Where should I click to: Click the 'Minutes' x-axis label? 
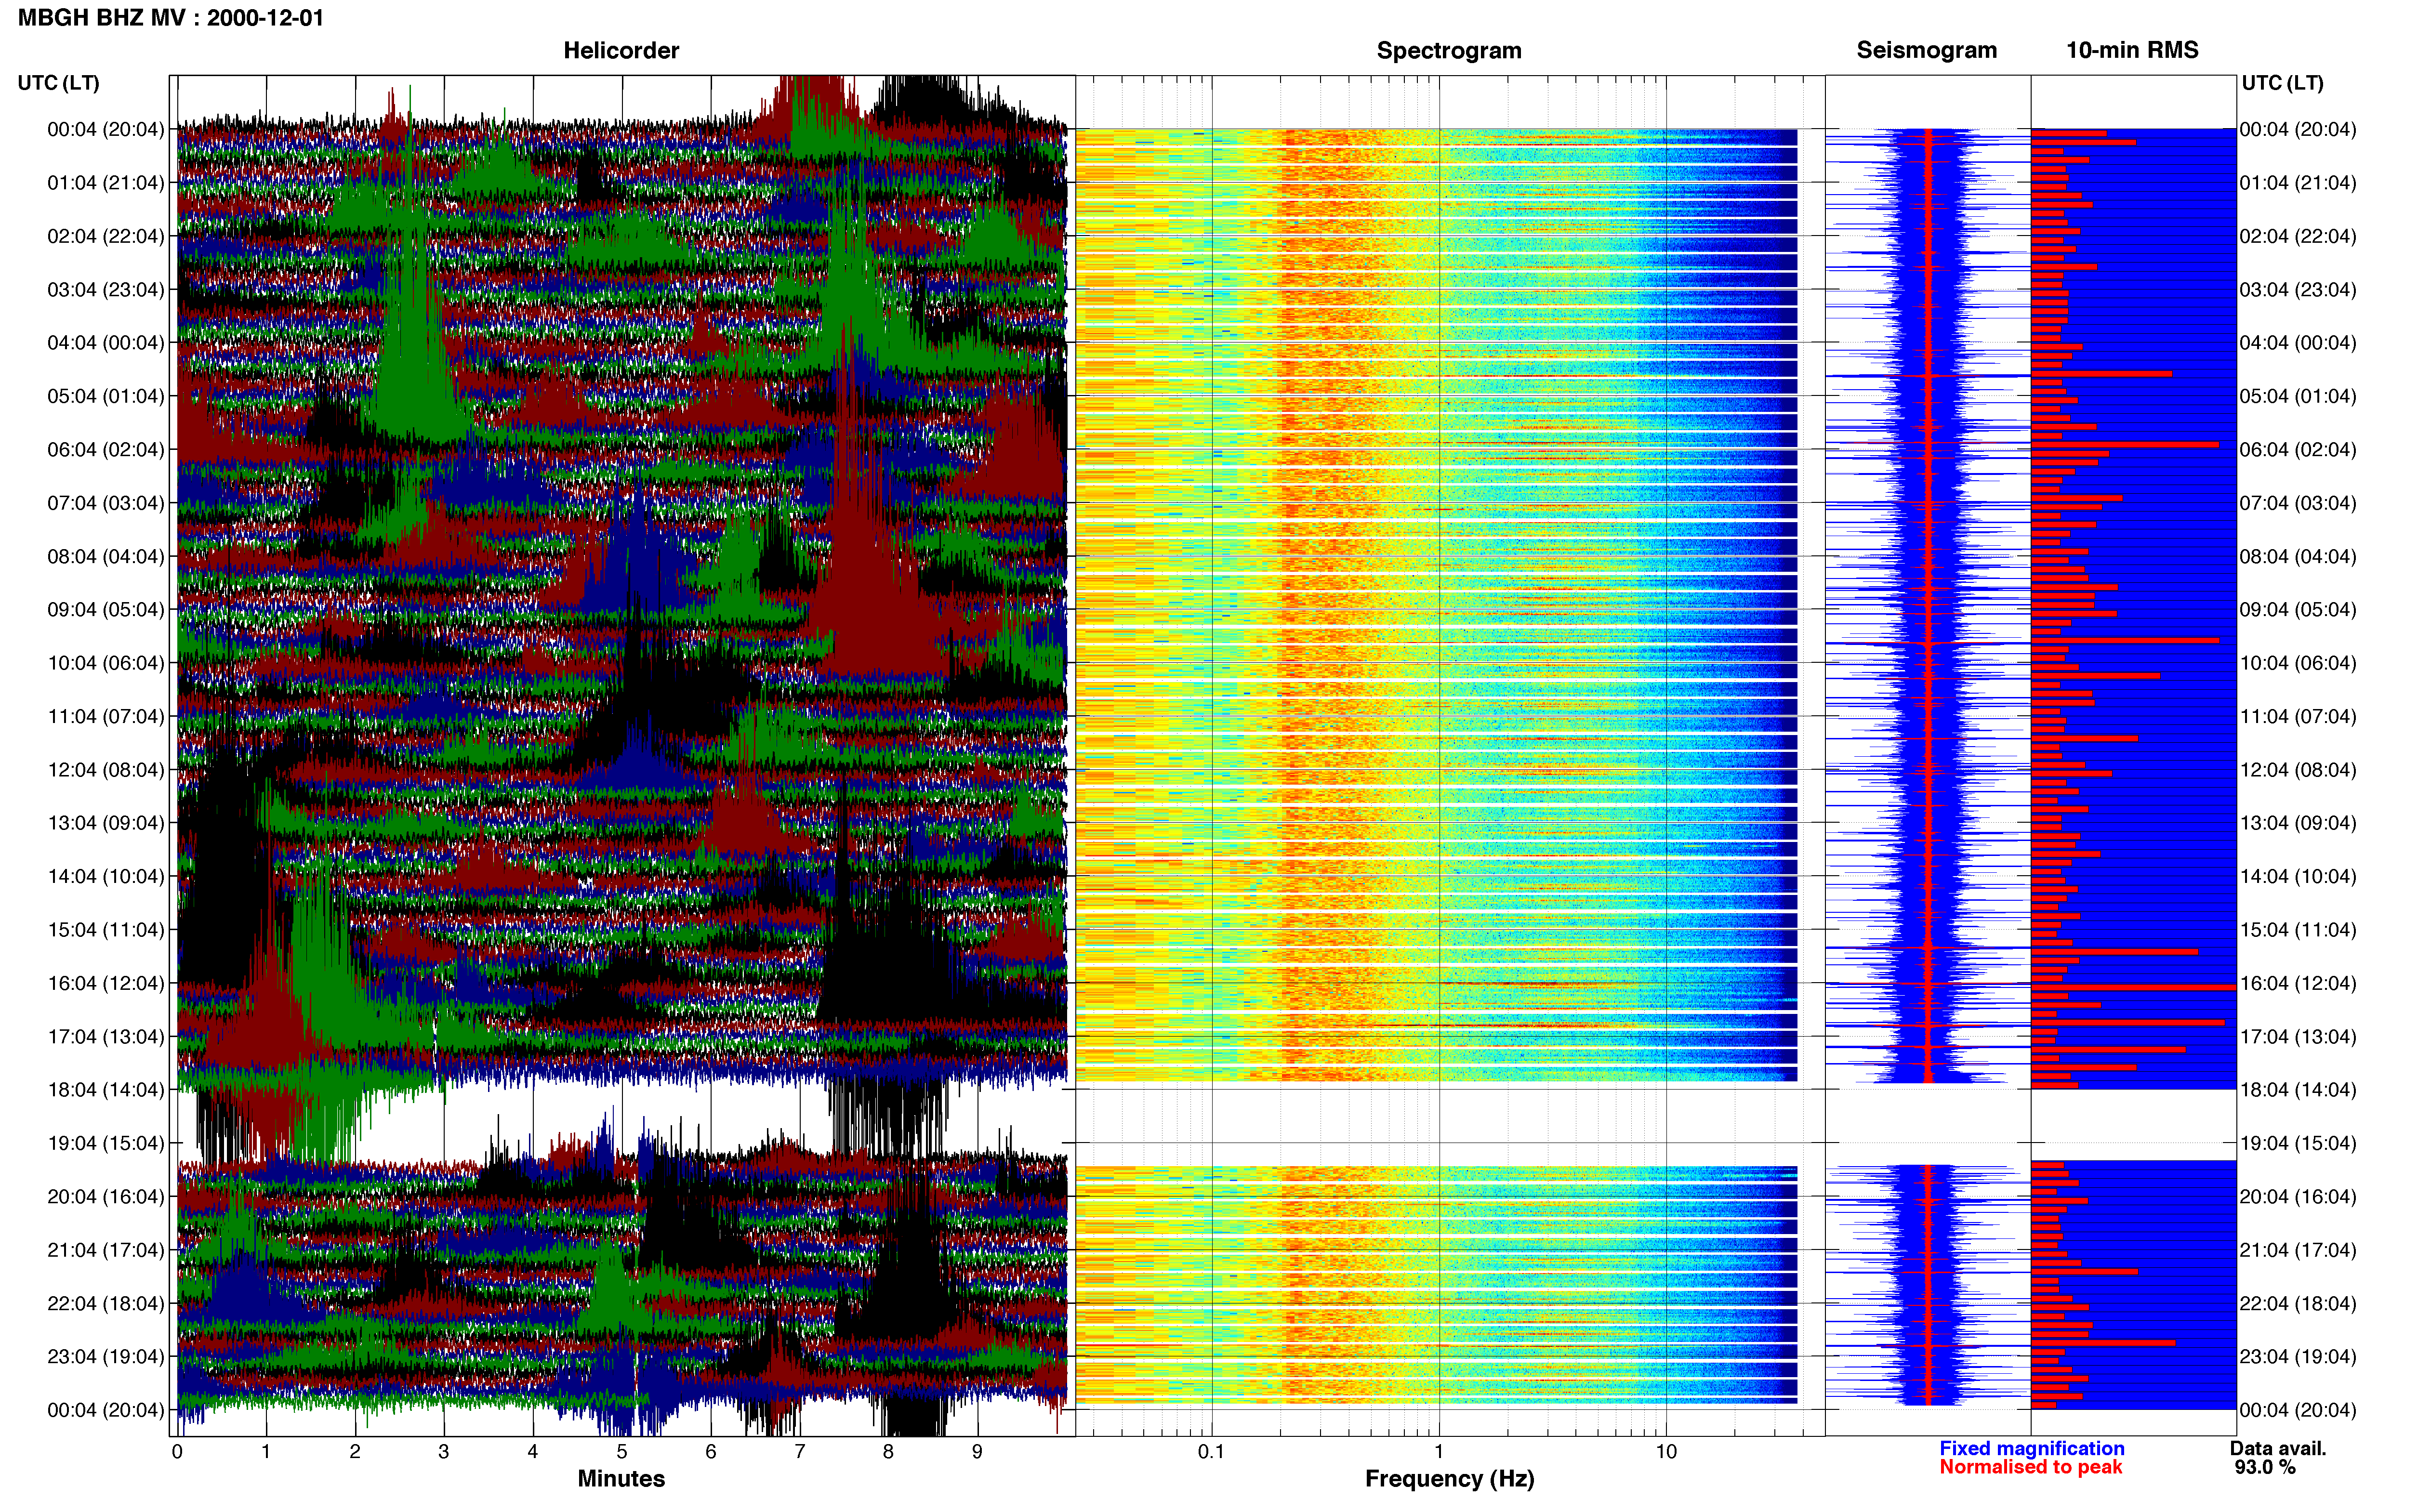coord(621,1478)
